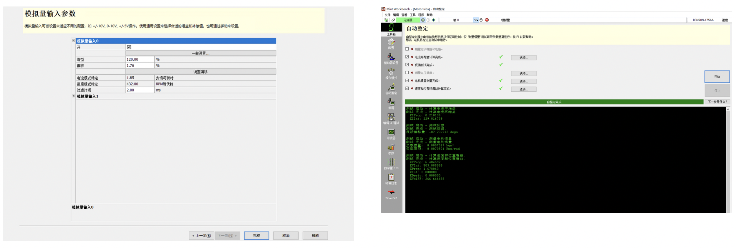Click the 无错误 green status indicator
The width and height of the screenshot is (736, 248).
point(408,20)
